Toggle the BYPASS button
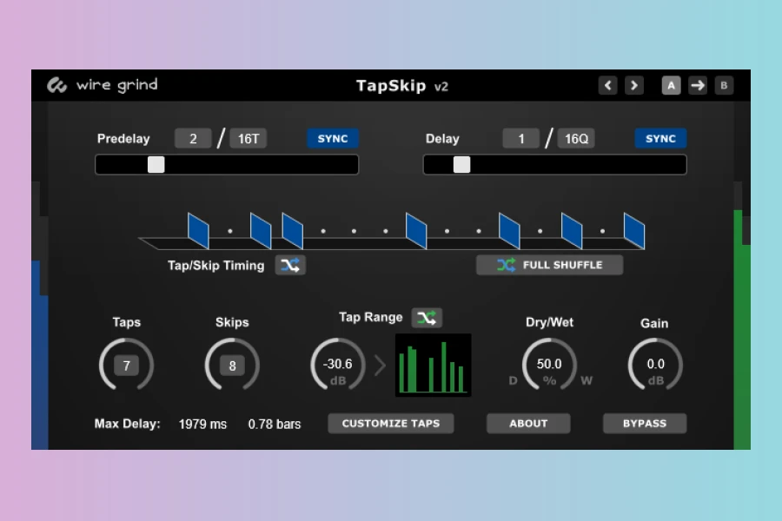This screenshot has width=782, height=521. (645, 423)
